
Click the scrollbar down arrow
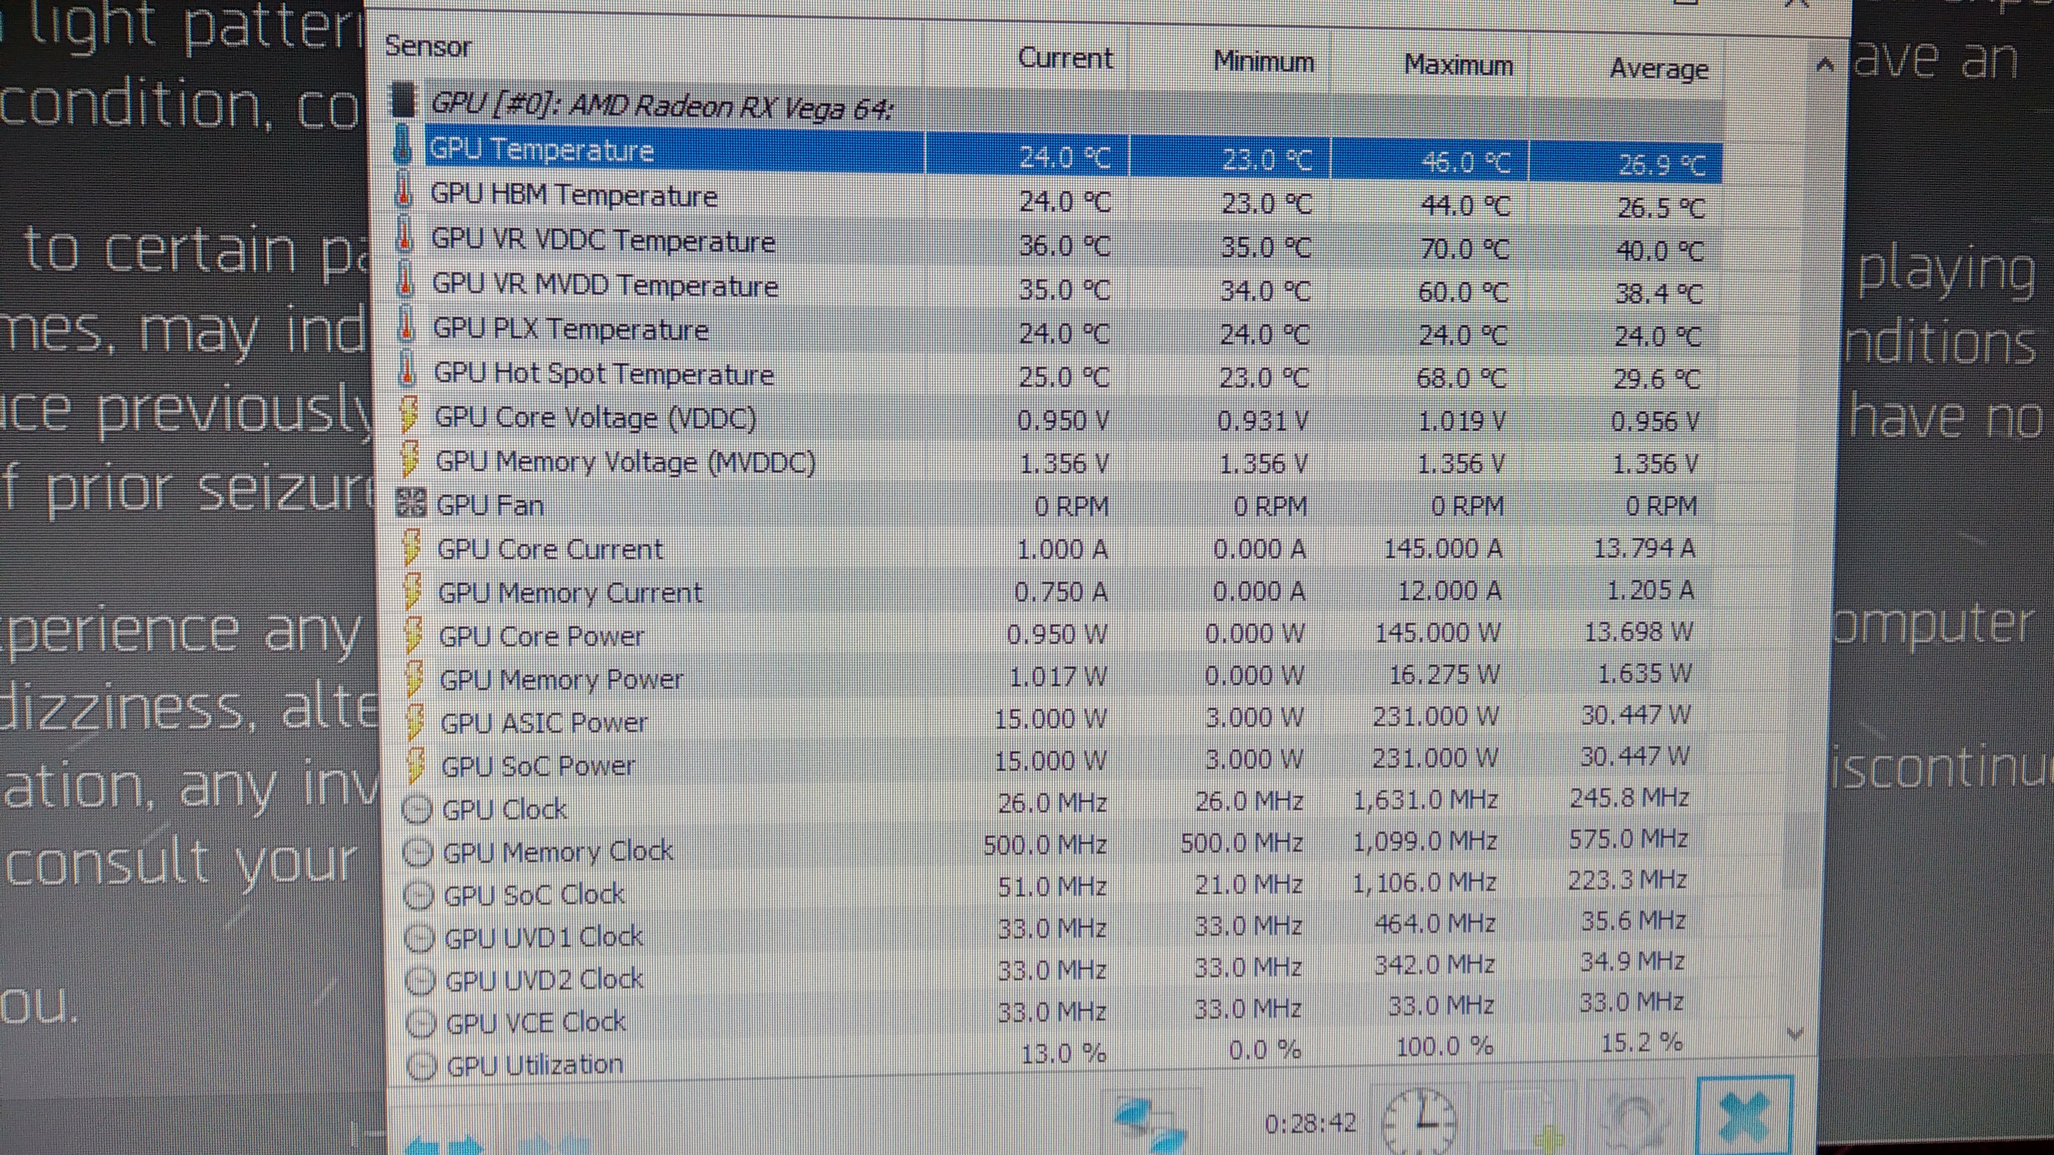coord(1795,1034)
